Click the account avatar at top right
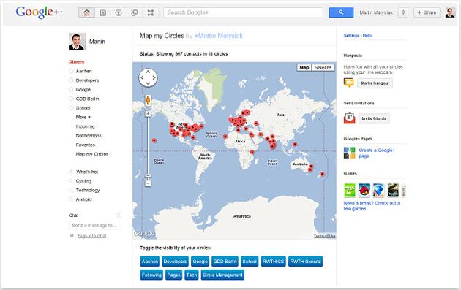Screen dimensions: 461x290 450,12
